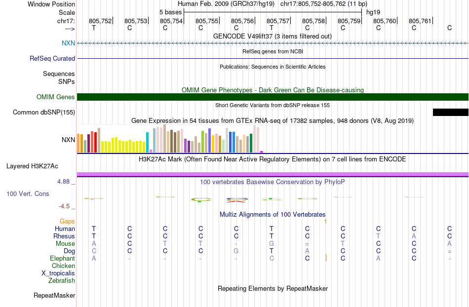The image size is (469, 307).
Task: Click Multiz Alignments of 100 Vertebrates title
Action: (x=273, y=214)
